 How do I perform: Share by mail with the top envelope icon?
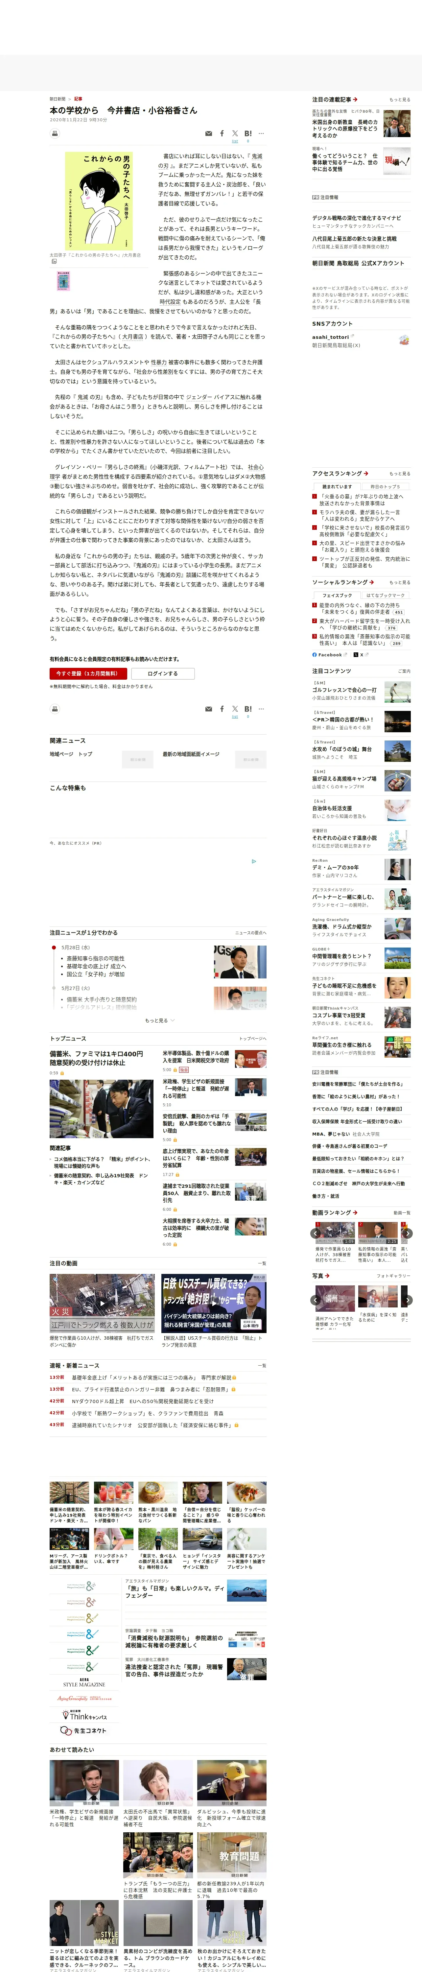[208, 133]
